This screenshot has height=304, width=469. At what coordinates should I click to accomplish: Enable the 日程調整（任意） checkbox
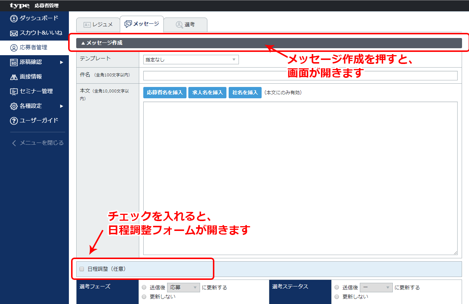(x=81, y=269)
